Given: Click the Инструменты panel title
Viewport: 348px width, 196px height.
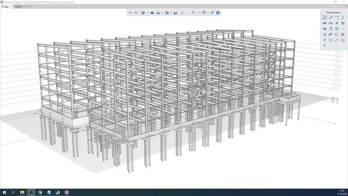Looking at the screenshot, I should click(x=333, y=13).
